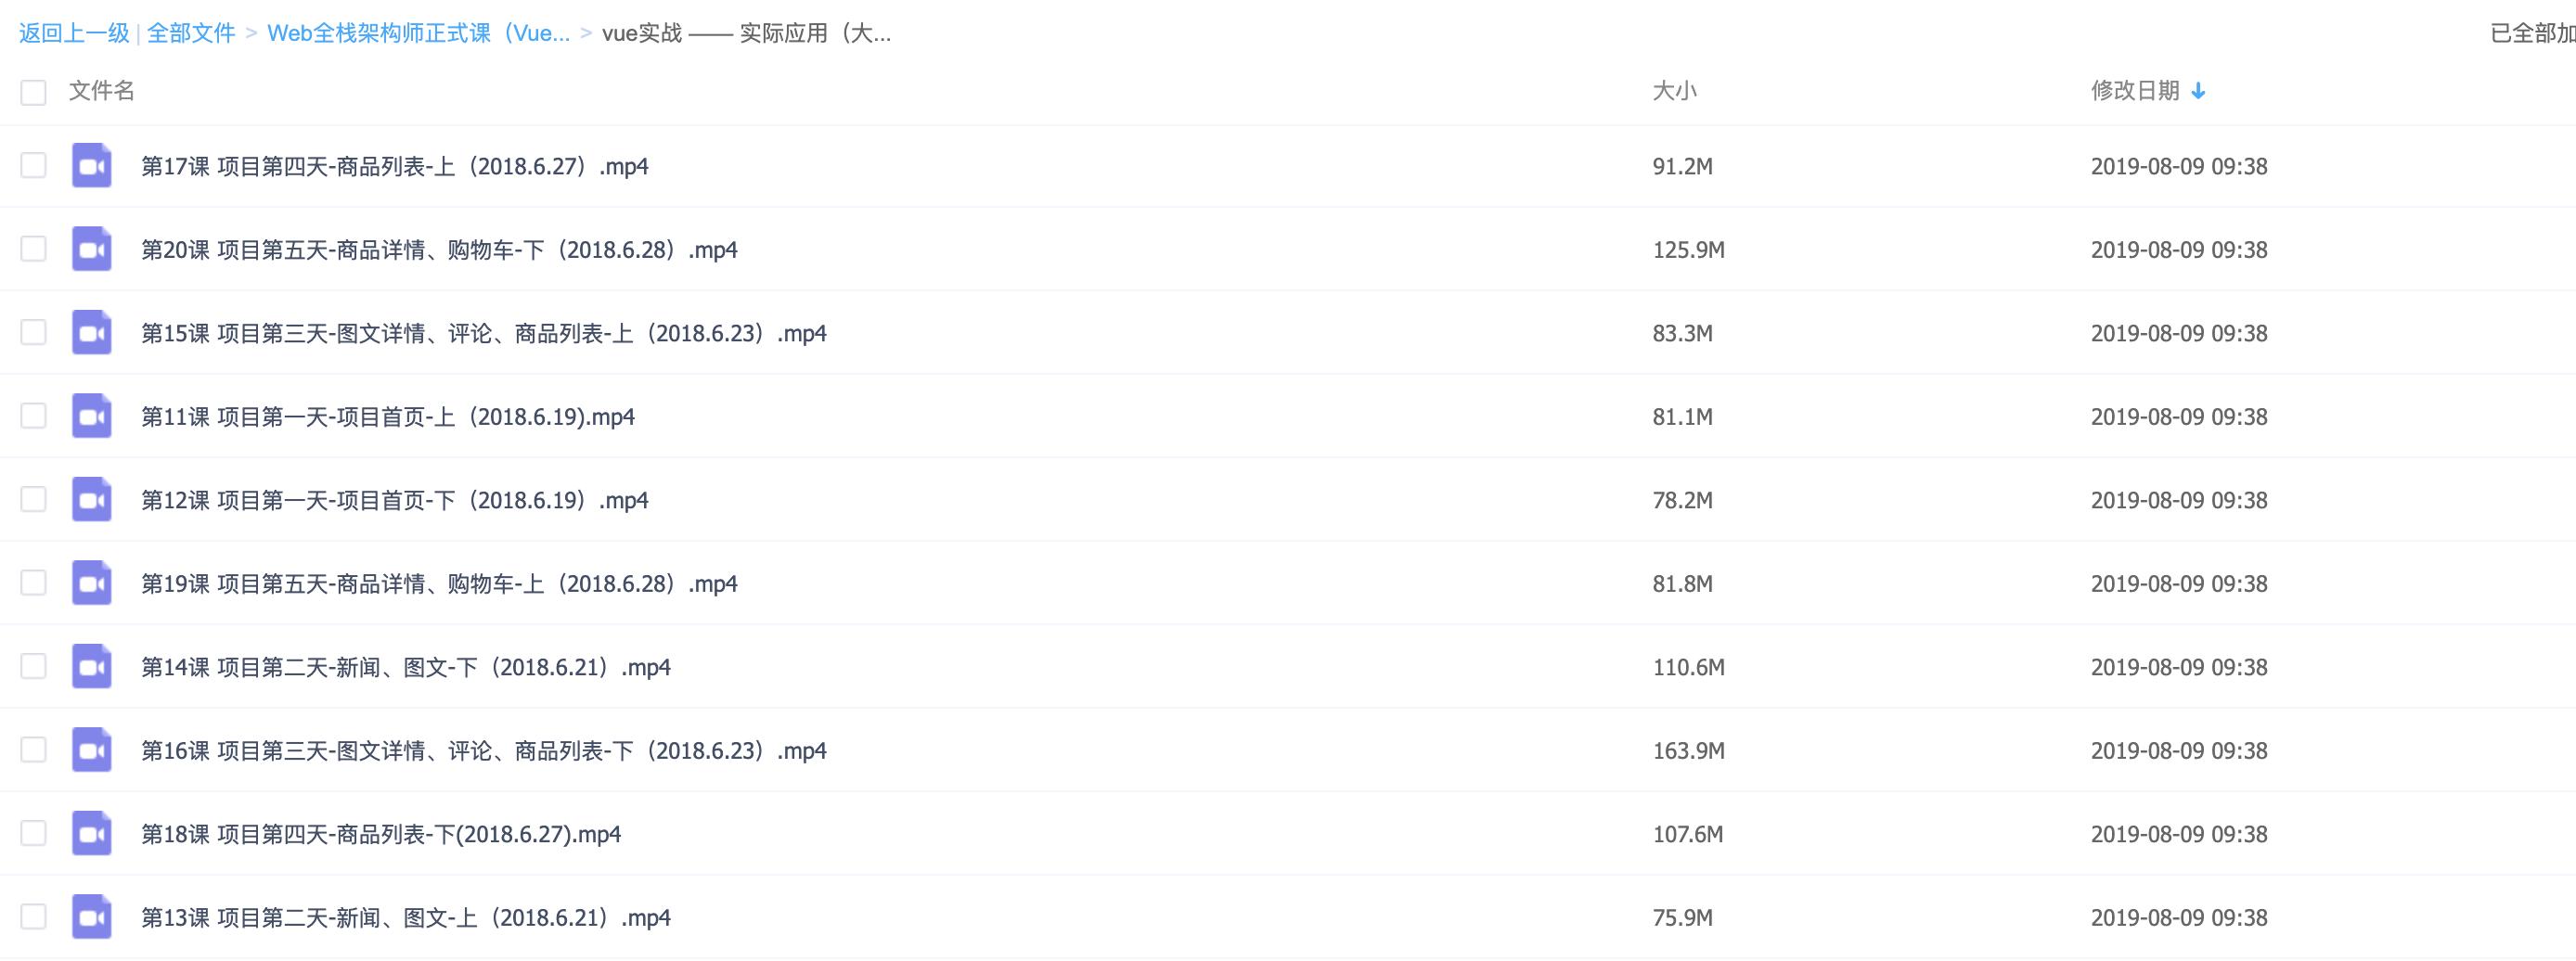Toggle the select-all checkbox beside 文件名
Viewport: 2576px width, 961px height.
pos(34,92)
